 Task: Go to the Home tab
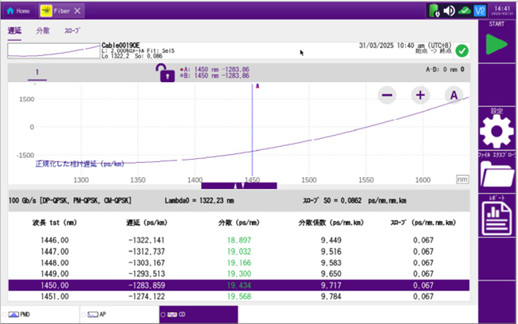click(x=17, y=11)
